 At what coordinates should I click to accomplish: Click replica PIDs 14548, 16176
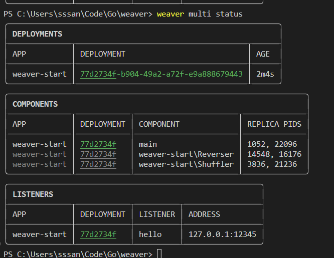274,154
